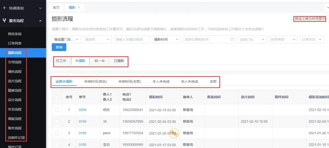The image size is (329, 148).
Task: Open the 摄影时间 dropdown
Action: coord(166,39)
